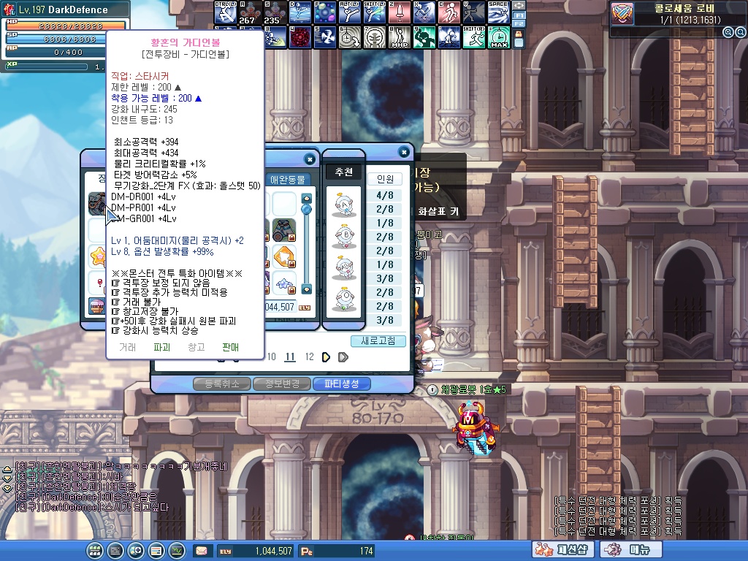The image size is (748, 561).
Task: Use the dark red orb skill on key 4
Action: [x=300, y=37]
